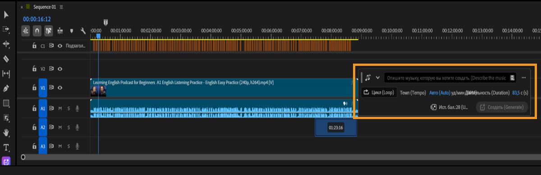The width and height of the screenshot is (541, 175).
Task: Open the Auto tempo value dropdown
Action: [x=440, y=92]
